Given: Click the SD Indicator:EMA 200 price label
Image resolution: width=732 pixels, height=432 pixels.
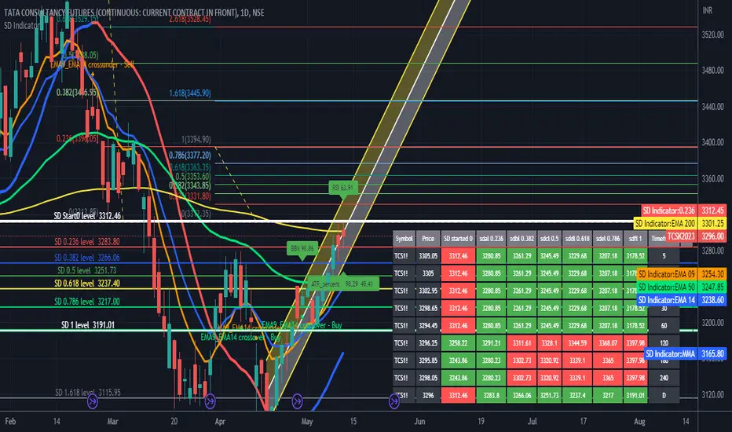Looking at the screenshot, I should pos(679,224).
